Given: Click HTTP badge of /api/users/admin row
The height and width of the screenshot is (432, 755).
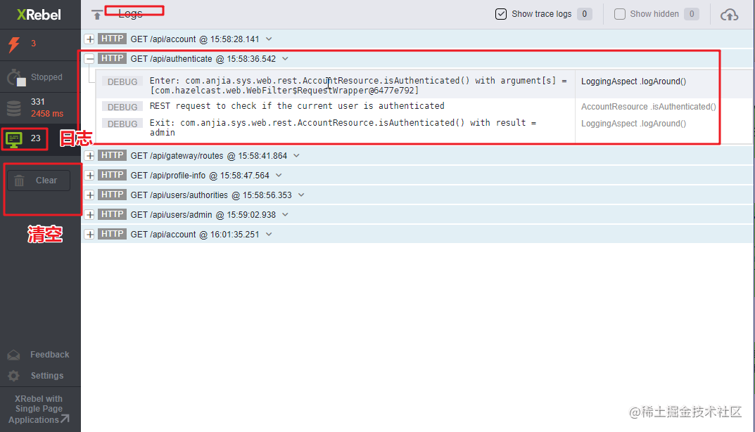Looking at the screenshot, I should [112, 215].
